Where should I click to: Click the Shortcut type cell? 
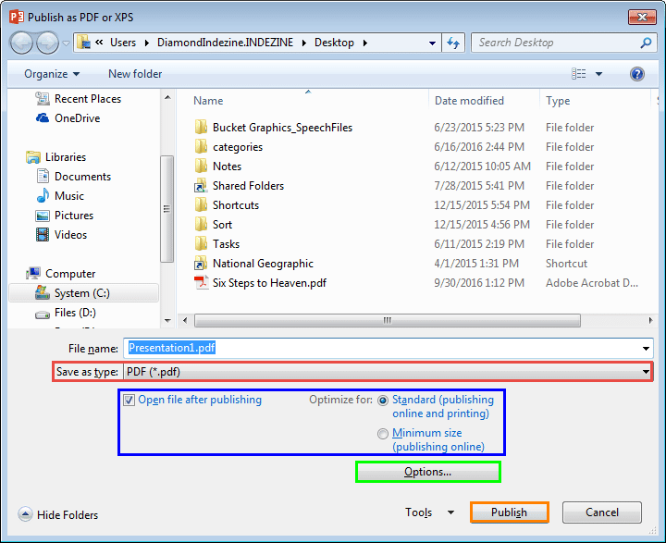tap(566, 264)
